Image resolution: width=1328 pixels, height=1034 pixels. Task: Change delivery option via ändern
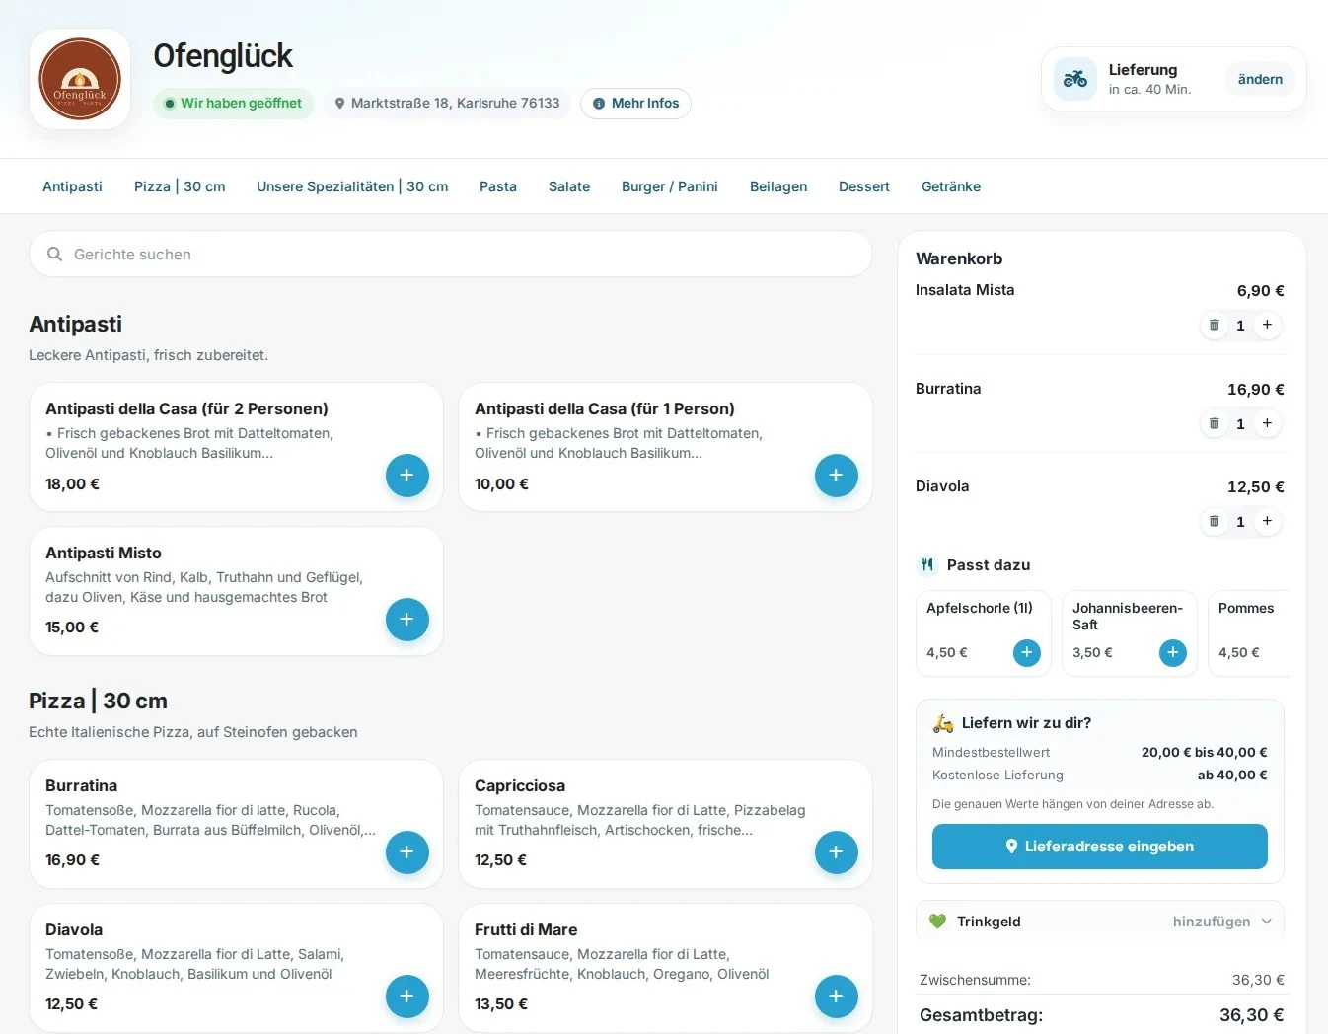pos(1260,79)
